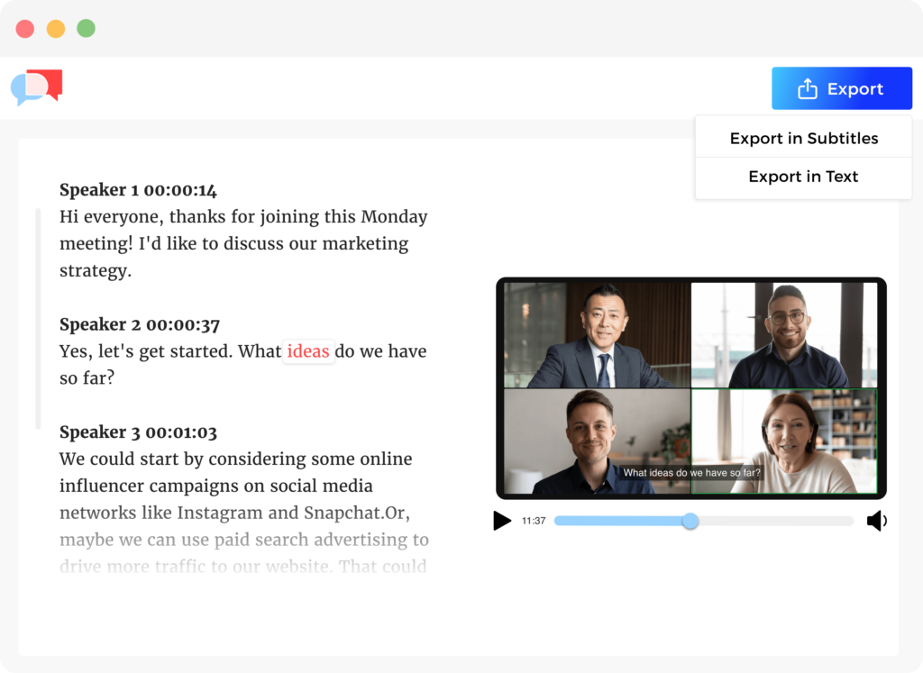Click the 11:37 time display
Image resolution: width=923 pixels, height=673 pixels.
tap(534, 521)
